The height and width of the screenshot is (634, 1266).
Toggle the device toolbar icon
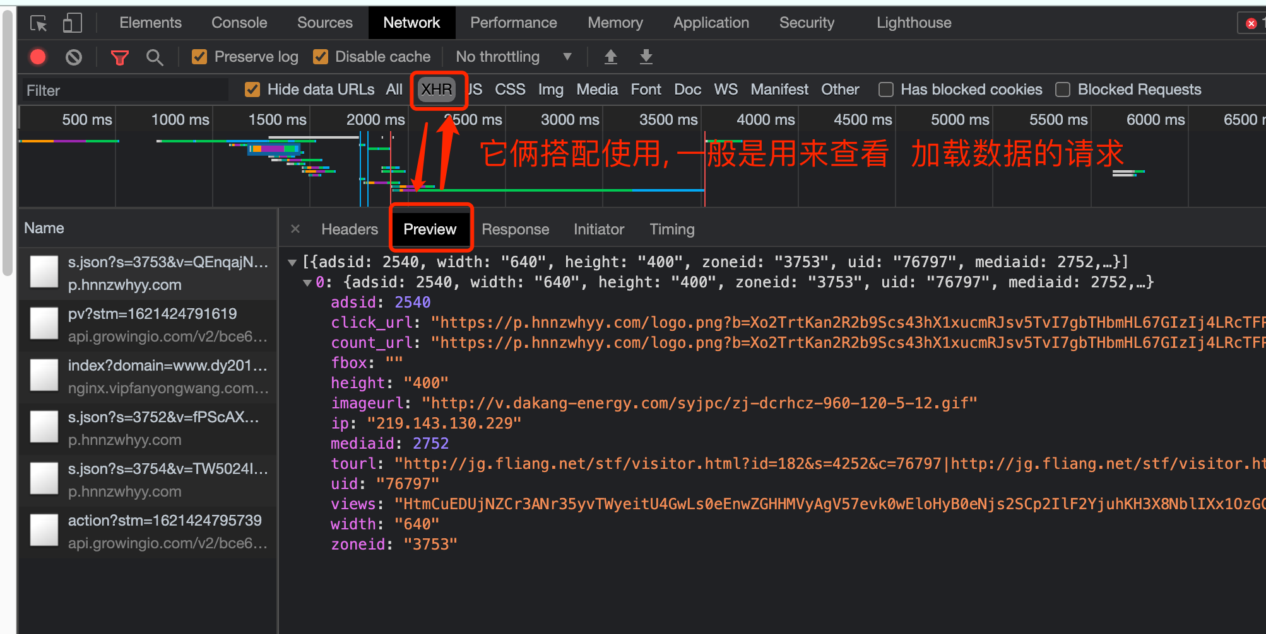[72, 23]
